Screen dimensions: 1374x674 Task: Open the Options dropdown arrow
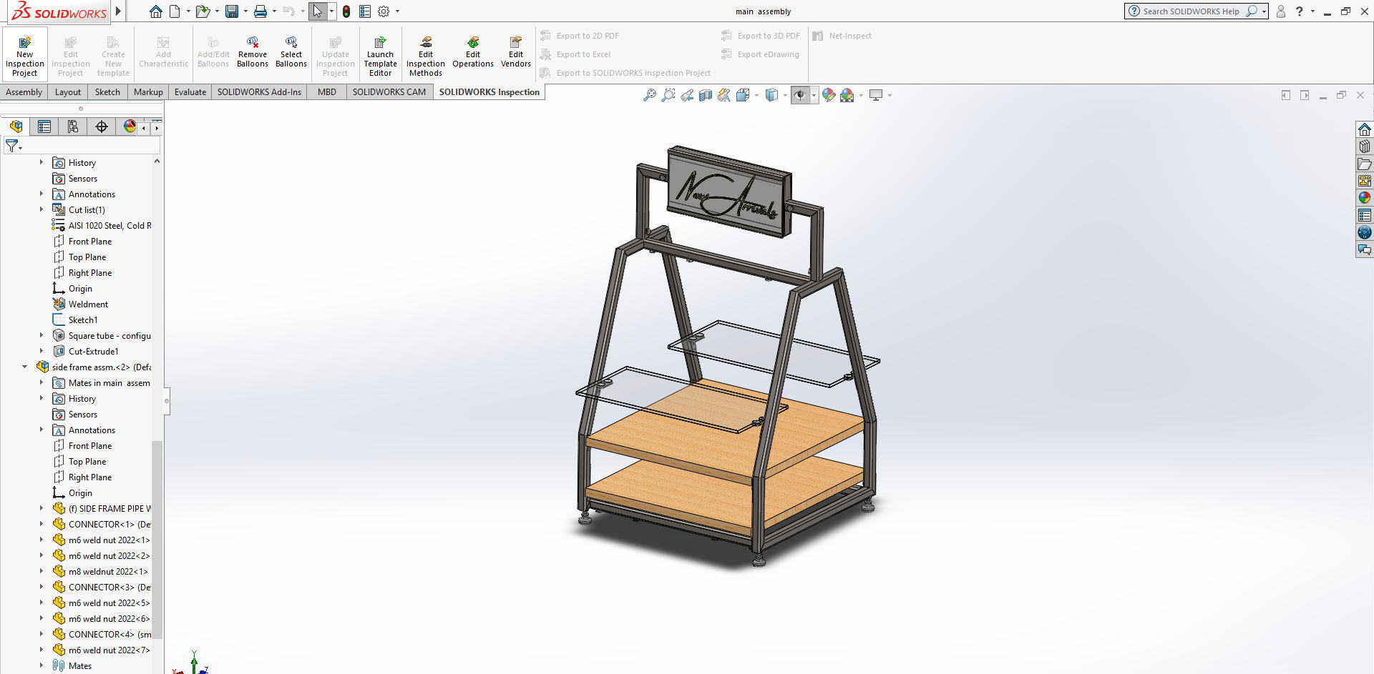pyautogui.click(x=397, y=11)
